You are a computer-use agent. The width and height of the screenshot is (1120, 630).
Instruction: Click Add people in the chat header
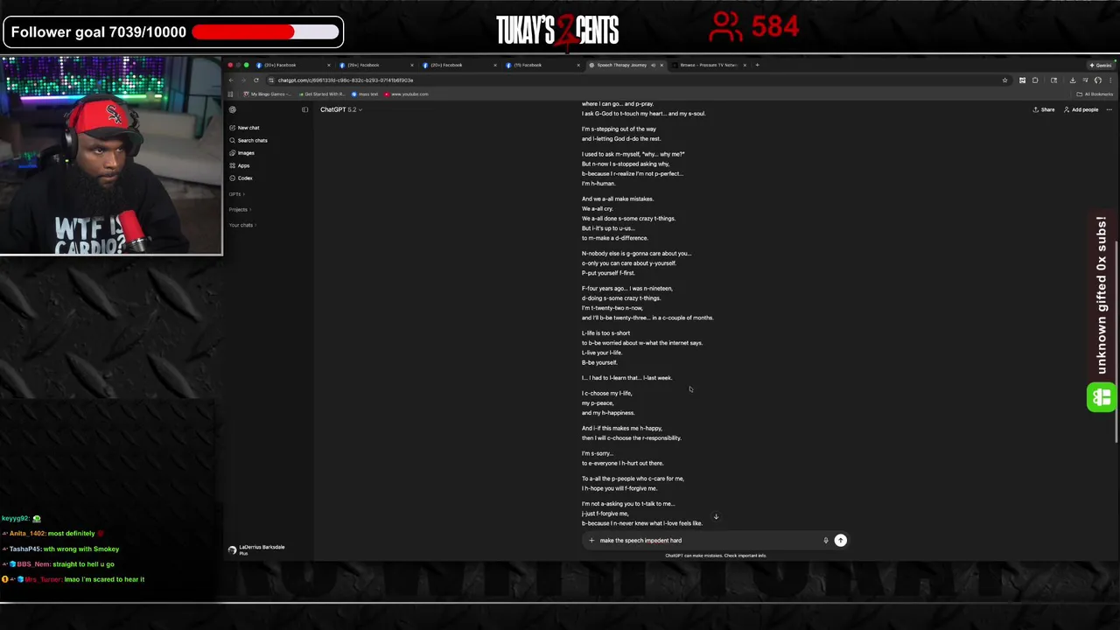1080,109
